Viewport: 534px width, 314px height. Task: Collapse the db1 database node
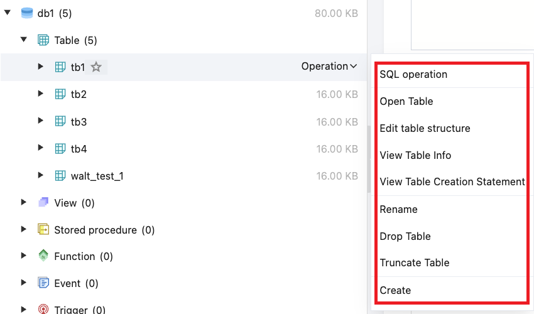tap(8, 13)
